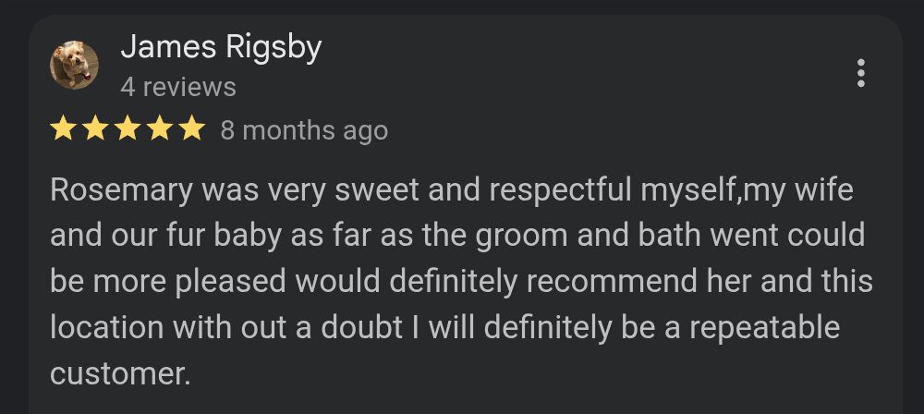Click the fourth yellow rating star
This screenshot has height=414, width=924.
pyautogui.click(x=159, y=129)
